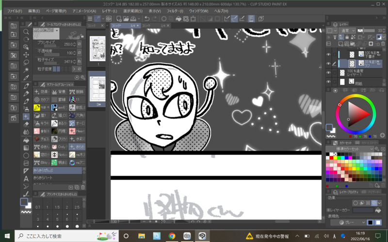Select the Fill bucket tool
This screenshot has width=388, height=242.
coord(26,140)
